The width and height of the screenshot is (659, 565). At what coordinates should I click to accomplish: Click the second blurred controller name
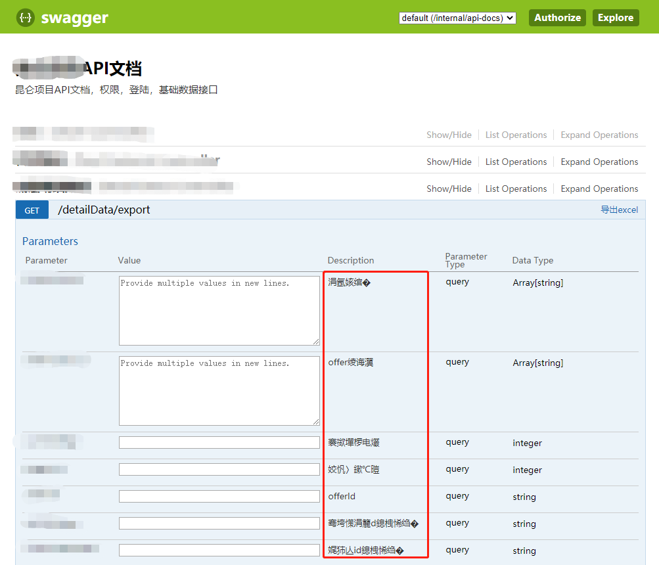[x=116, y=160]
